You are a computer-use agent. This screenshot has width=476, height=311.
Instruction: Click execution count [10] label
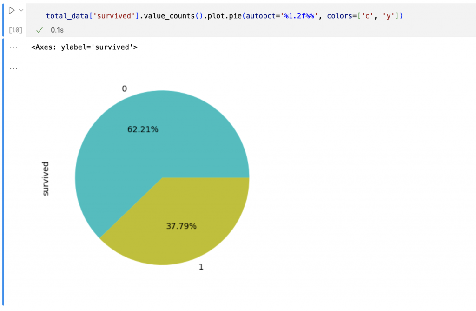pos(15,30)
